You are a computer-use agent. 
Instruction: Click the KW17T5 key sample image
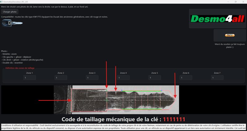tap(12, 23)
